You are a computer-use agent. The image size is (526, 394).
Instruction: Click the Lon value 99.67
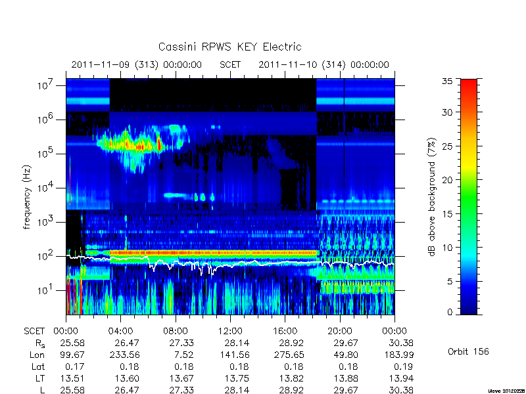click(x=72, y=355)
